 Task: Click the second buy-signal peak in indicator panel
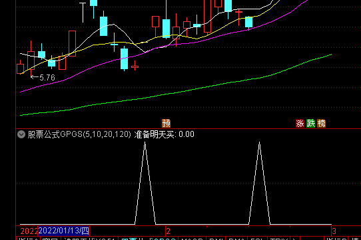260,143
